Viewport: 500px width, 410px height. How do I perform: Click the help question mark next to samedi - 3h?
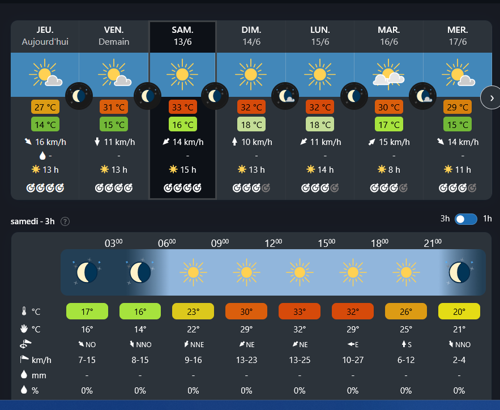coord(65,221)
